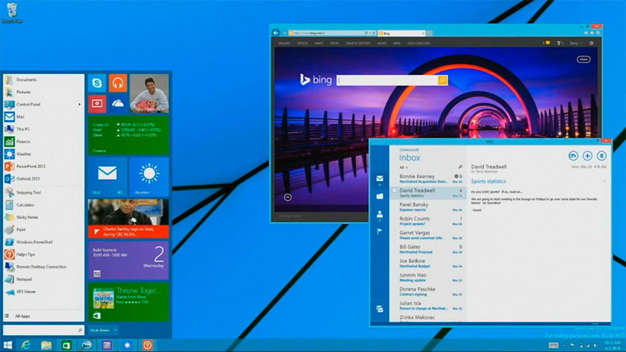Viewport: 626px width, 352px height.
Task: Launch Outlook 2013 from Start menu
Action: pos(44,179)
